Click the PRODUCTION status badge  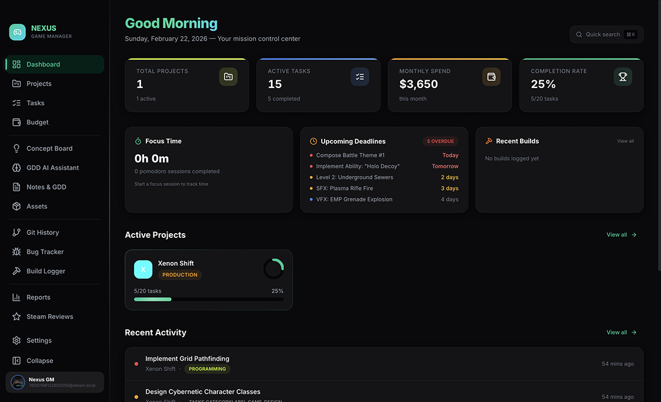click(x=179, y=274)
